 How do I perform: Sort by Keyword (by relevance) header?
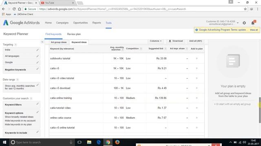click(62, 49)
